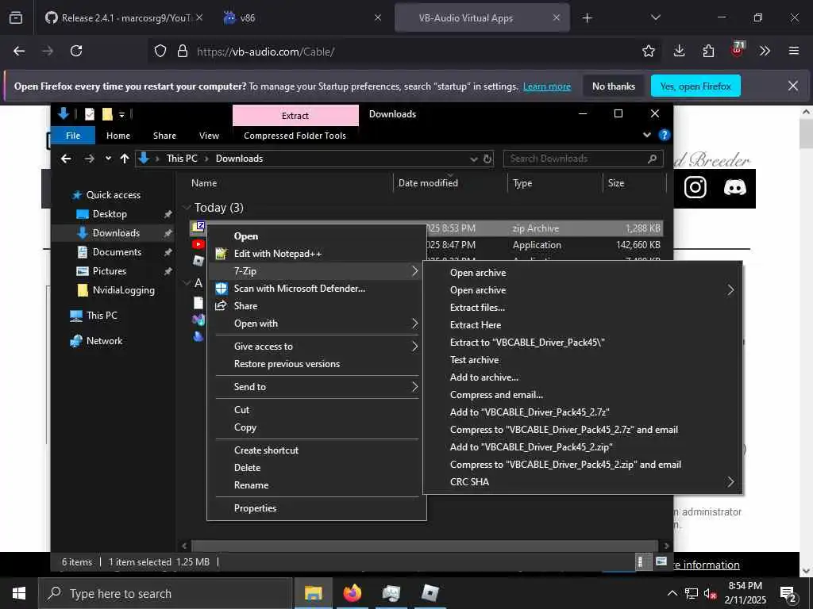Click Yes, open Firefox button
The width and height of the screenshot is (813, 609).
[x=695, y=86]
